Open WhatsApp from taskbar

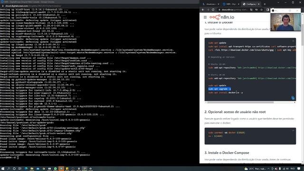coord(56,169)
